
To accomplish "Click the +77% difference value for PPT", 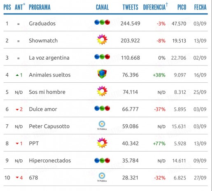I will (159, 144).
